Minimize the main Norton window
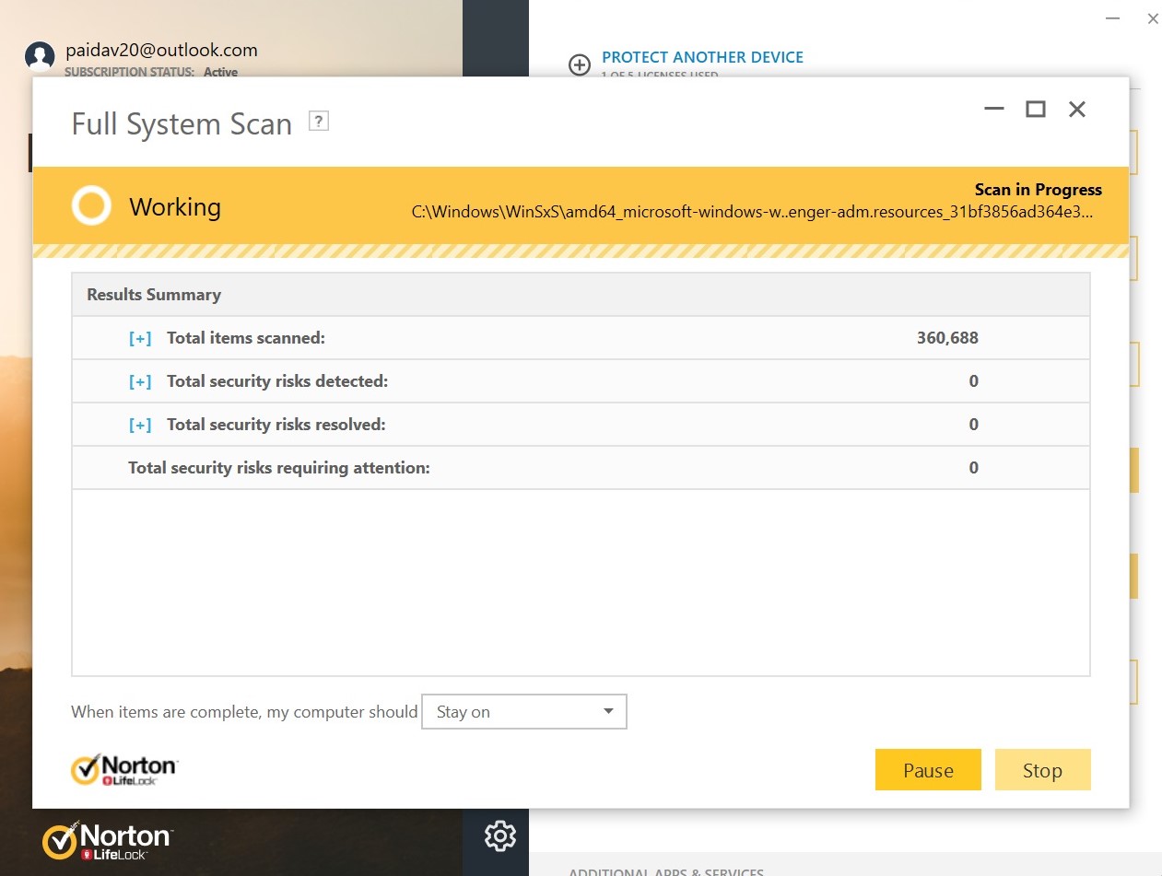 click(x=1113, y=18)
